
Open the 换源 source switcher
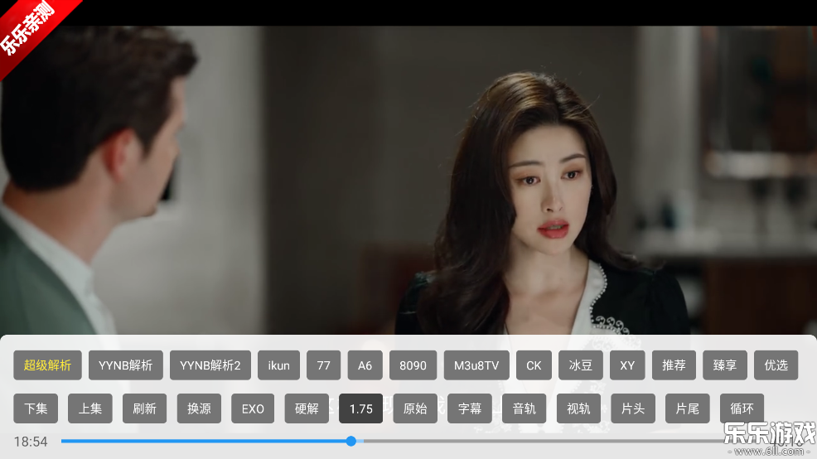(199, 408)
